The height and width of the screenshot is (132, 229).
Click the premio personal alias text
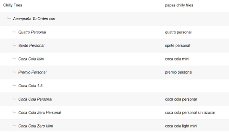179,72
